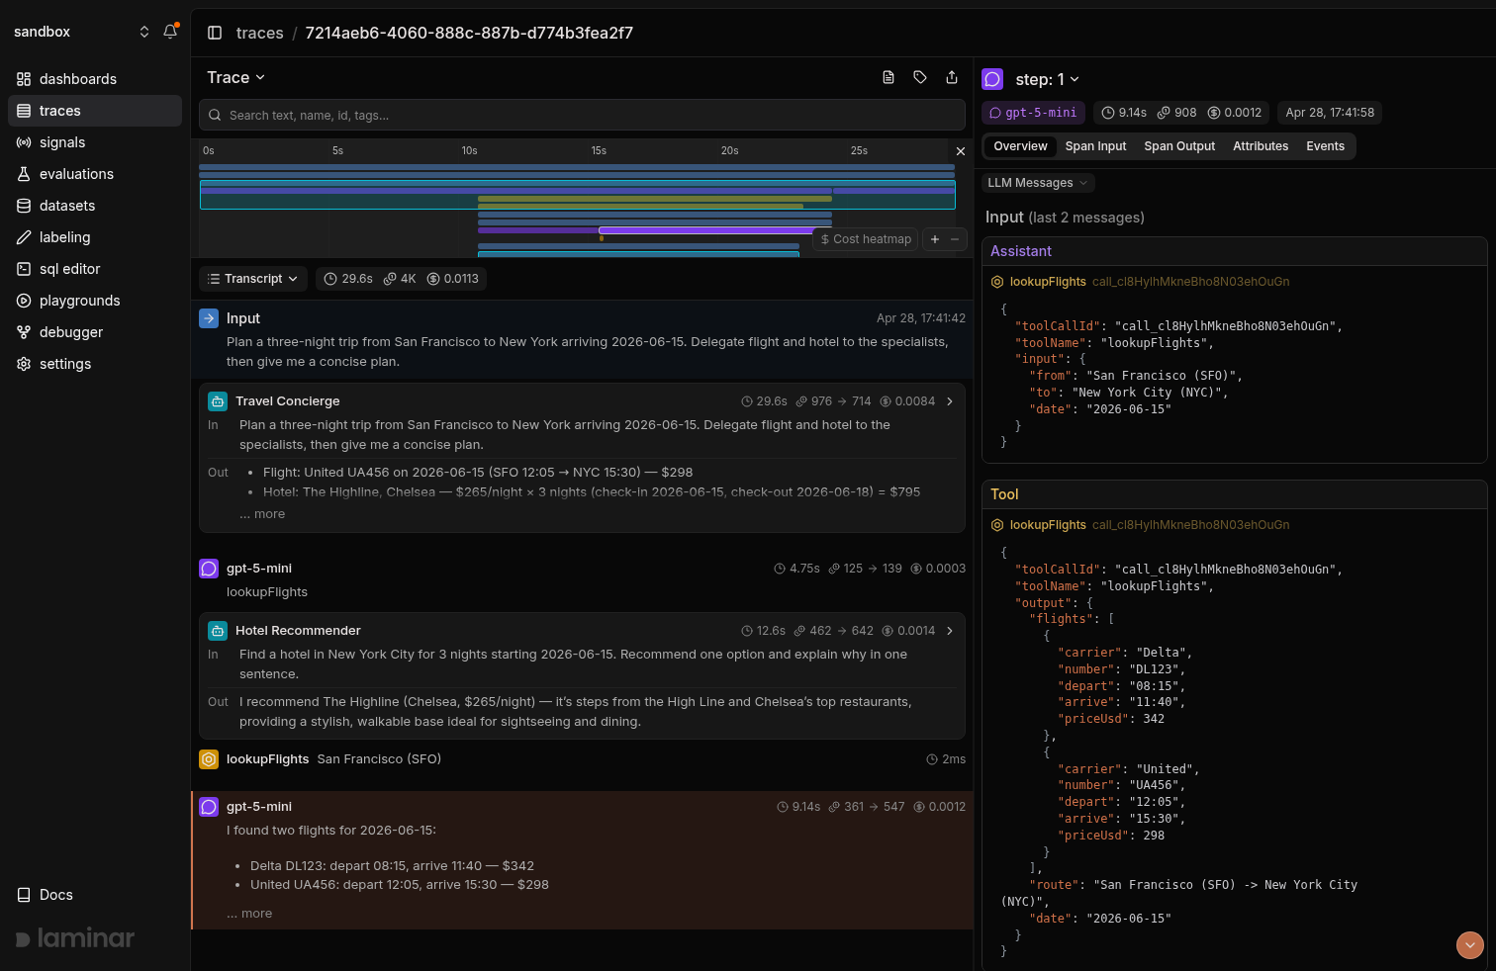
Task: Open playgrounds from the sidebar
Action: [x=95, y=301]
